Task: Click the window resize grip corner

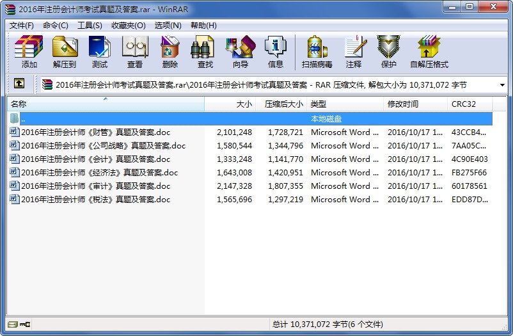Action: click(x=504, y=326)
